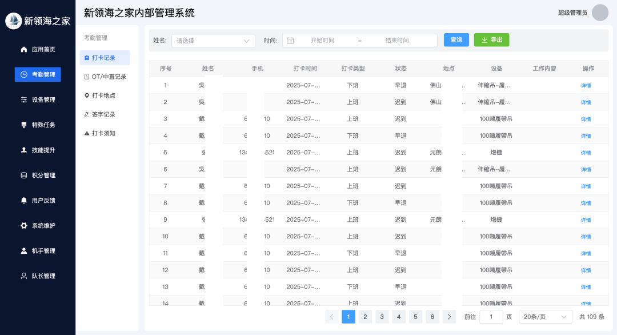Expand the name dropdown chevron arrow
The width and height of the screenshot is (617, 335).
point(246,41)
